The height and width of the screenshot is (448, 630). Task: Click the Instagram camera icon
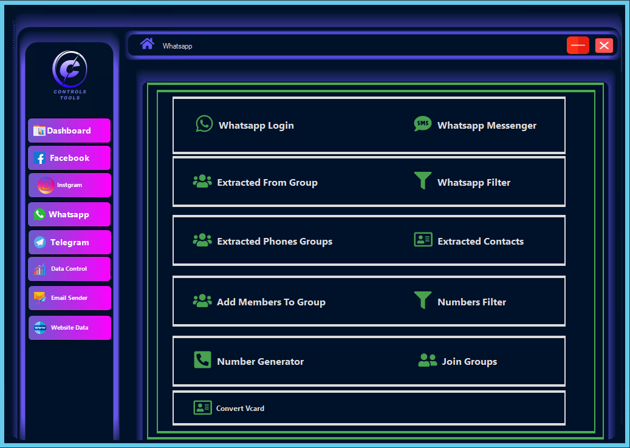pos(46,185)
